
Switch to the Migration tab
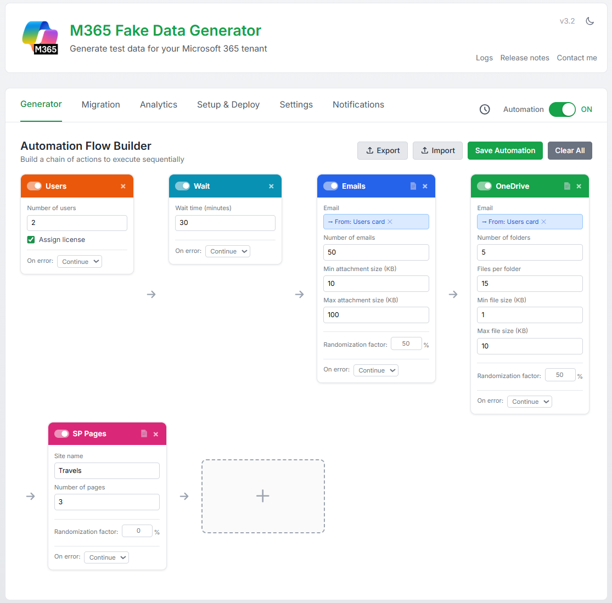click(100, 105)
